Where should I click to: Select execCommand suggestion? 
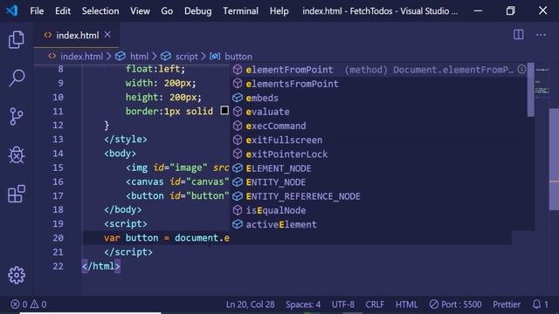379,126
